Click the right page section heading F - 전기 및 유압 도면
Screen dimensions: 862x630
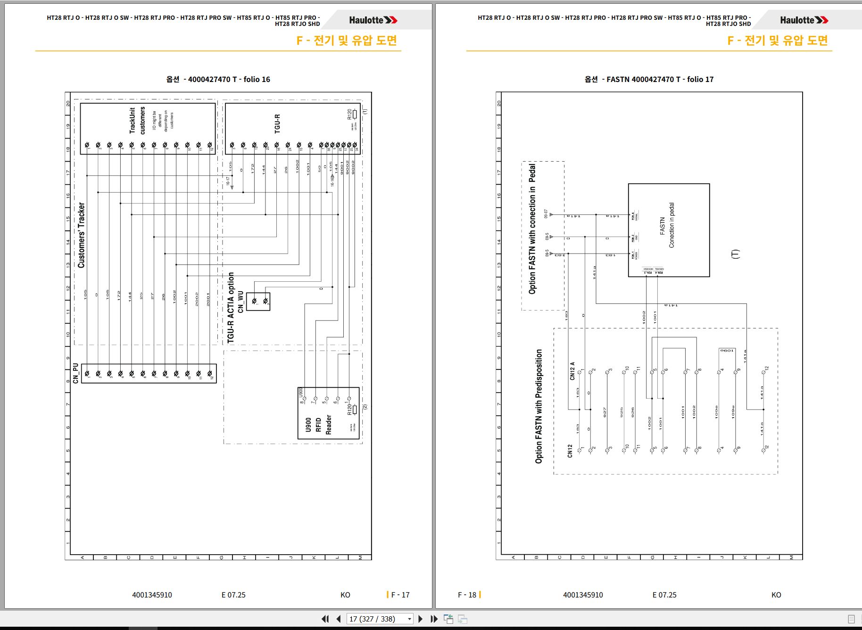[x=778, y=41]
